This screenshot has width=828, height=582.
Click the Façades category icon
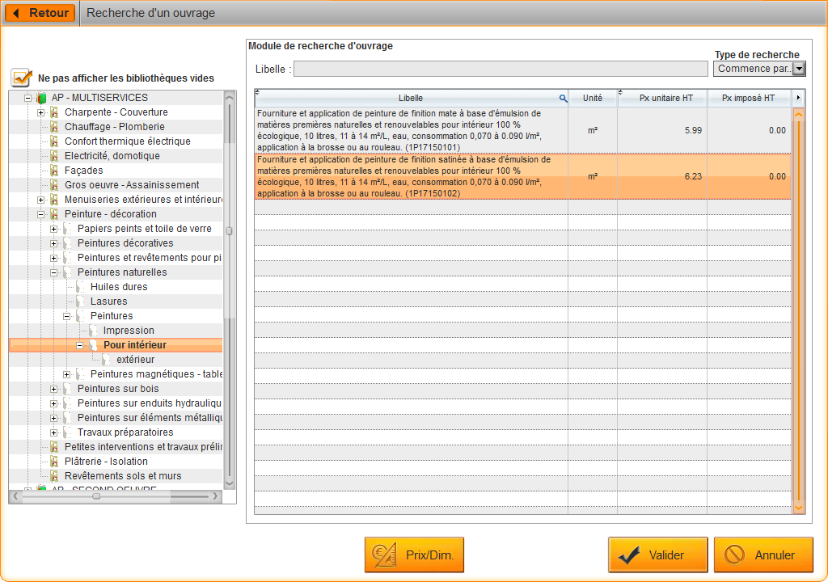(54, 170)
